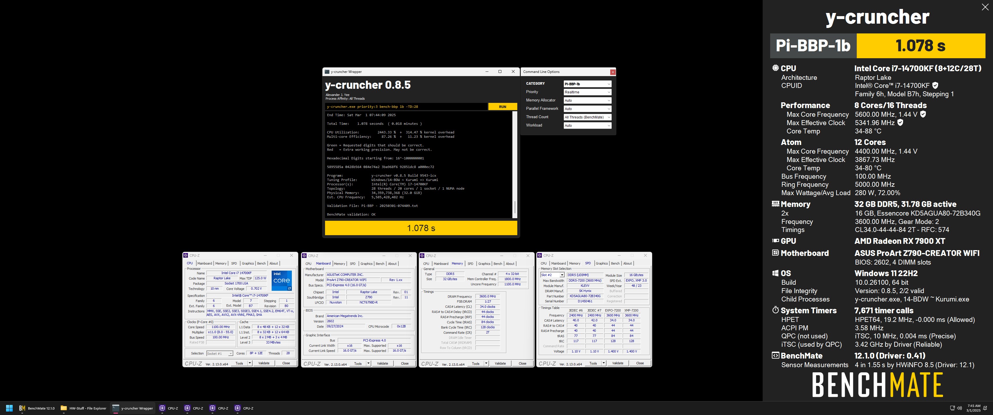Open the Slot #2 memory slot dropdown
This screenshot has height=415, width=993.
point(552,275)
